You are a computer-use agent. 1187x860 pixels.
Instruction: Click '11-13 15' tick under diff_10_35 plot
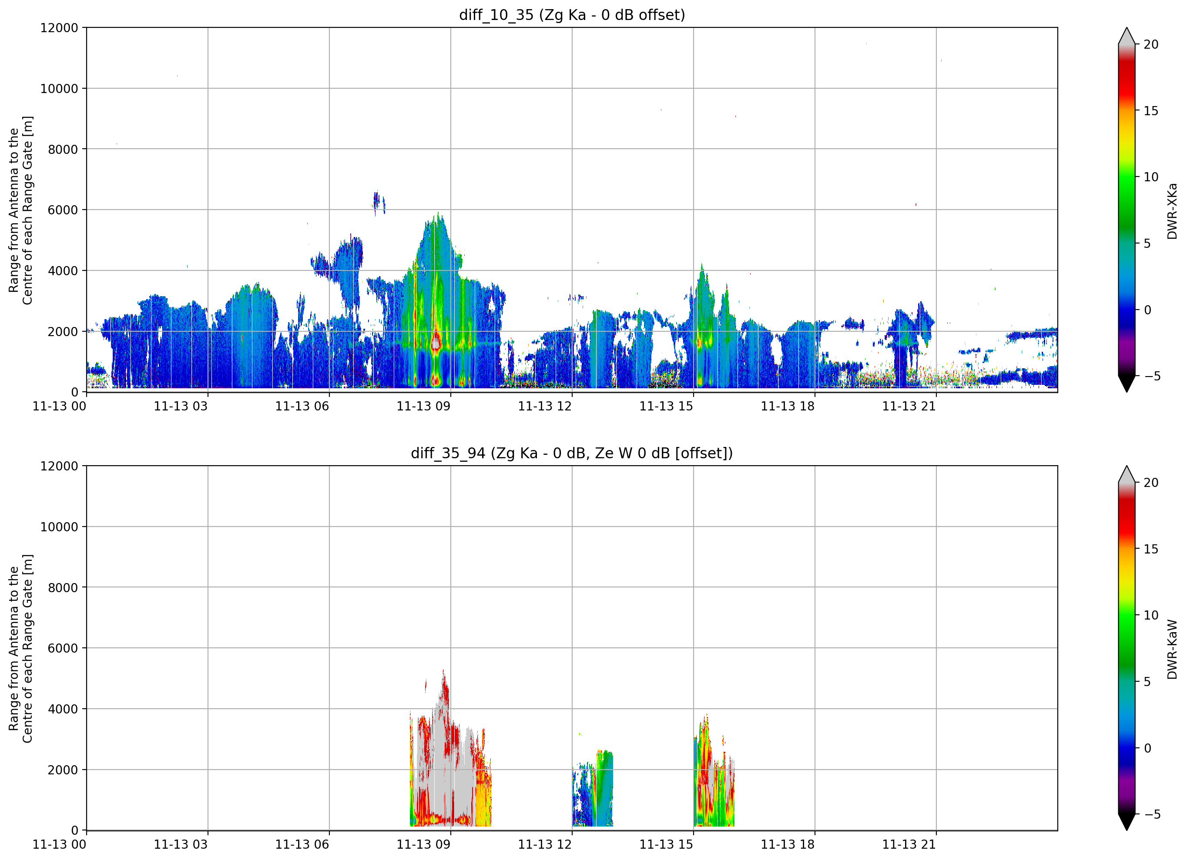tap(666, 407)
